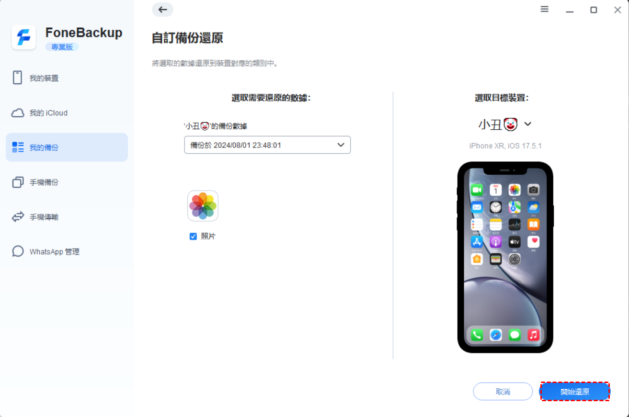Click the WhatsApp 管理 chat bubble icon
629x417 pixels.
[18, 251]
